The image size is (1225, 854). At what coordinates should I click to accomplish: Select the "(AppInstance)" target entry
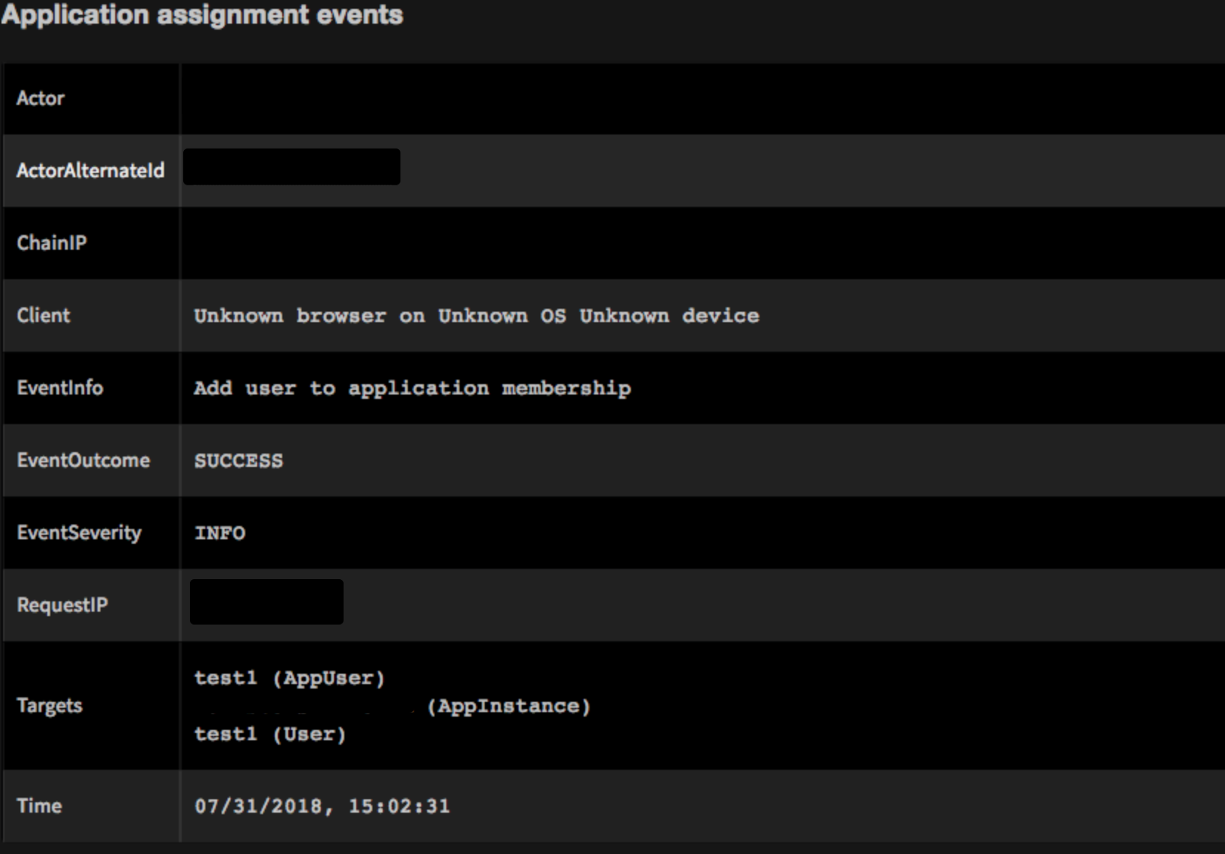click(508, 706)
